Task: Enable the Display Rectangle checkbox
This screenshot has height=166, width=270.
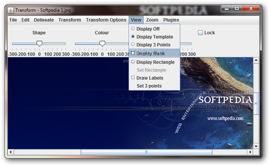Action: (155, 62)
